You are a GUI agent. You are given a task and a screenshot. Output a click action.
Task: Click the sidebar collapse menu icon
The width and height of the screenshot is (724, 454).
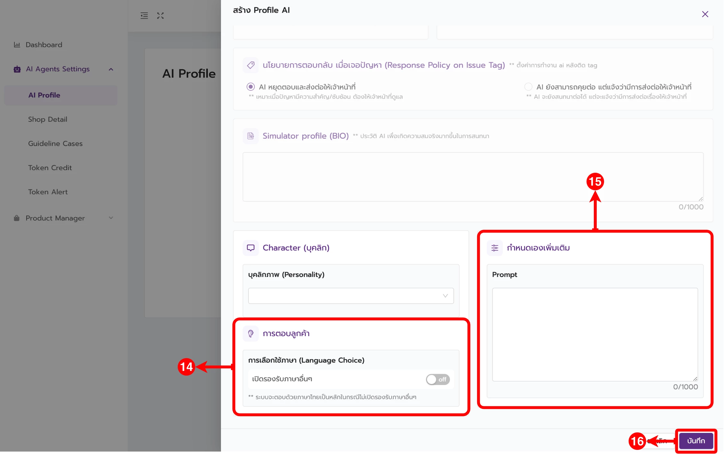click(144, 15)
